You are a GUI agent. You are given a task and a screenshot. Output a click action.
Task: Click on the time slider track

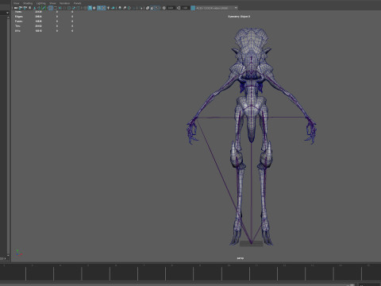(190, 272)
